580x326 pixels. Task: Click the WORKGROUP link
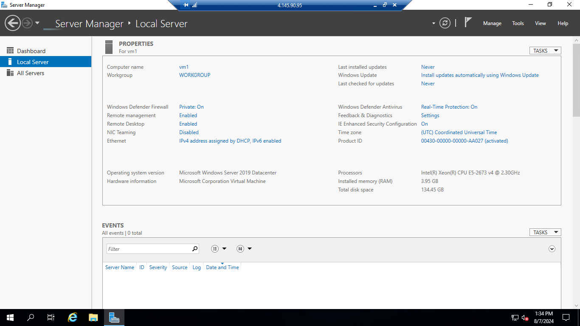[x=194, y=75]
